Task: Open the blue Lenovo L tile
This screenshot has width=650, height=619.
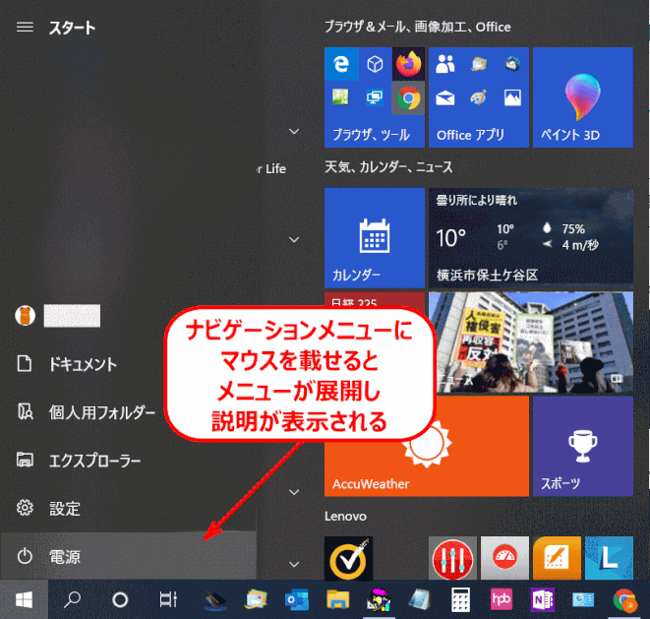Action: point(609,558)
